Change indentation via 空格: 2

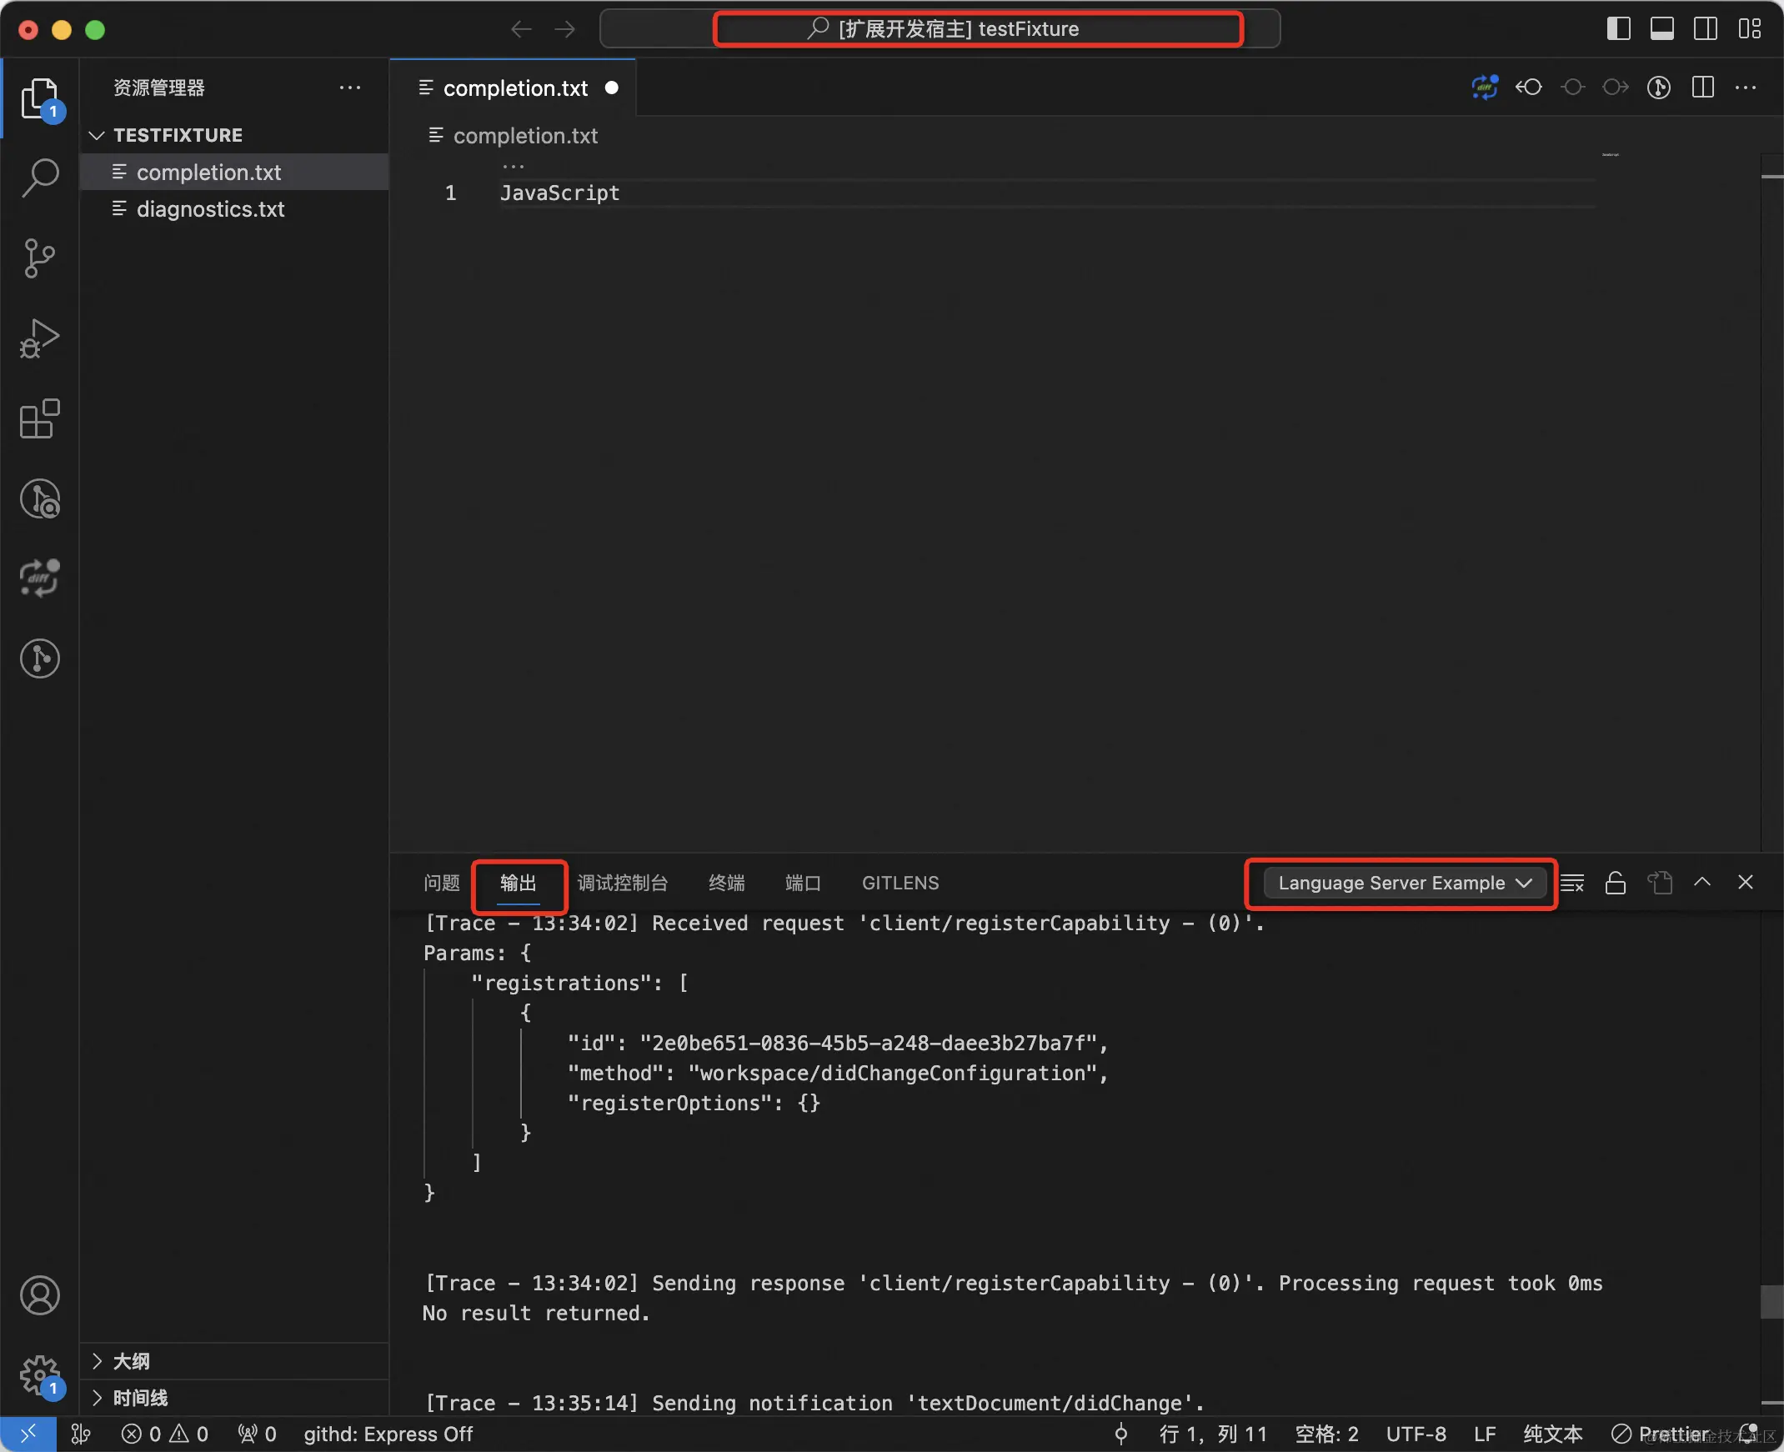(1326, 1434)
